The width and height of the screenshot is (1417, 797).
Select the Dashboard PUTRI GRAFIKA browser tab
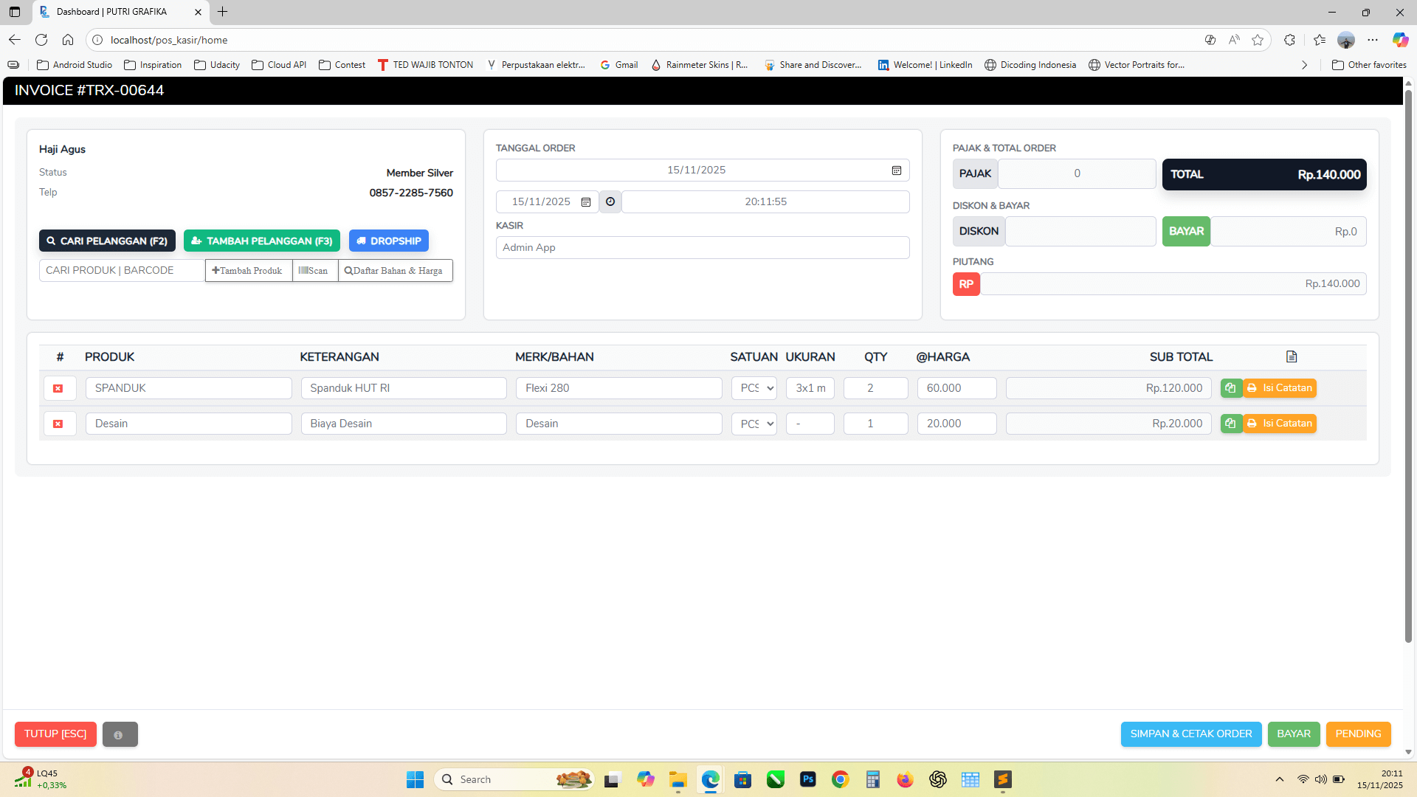(111, 12)
